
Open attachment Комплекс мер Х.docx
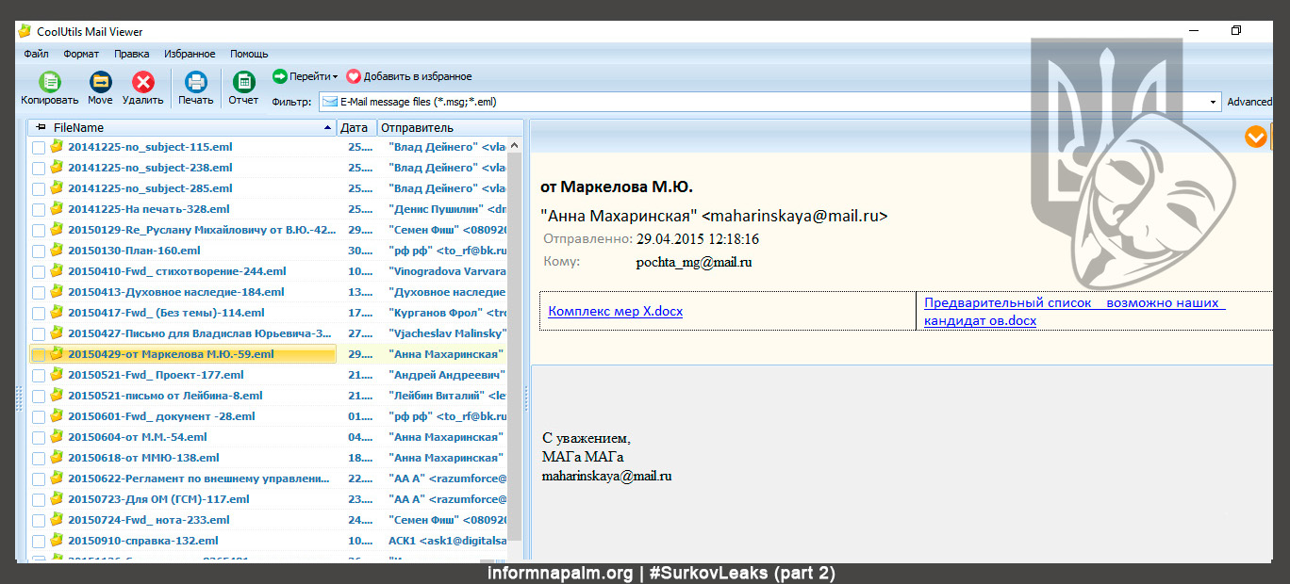(x=615, y=312)
